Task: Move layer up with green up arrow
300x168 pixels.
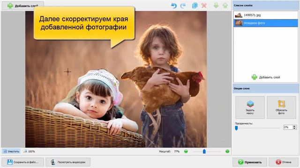Action: click(x=225, y=6)
